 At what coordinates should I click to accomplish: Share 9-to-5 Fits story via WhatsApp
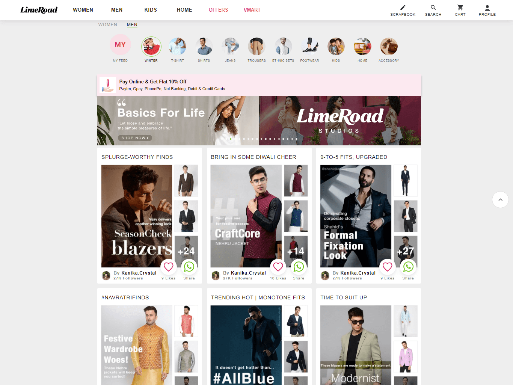[408, 267]
